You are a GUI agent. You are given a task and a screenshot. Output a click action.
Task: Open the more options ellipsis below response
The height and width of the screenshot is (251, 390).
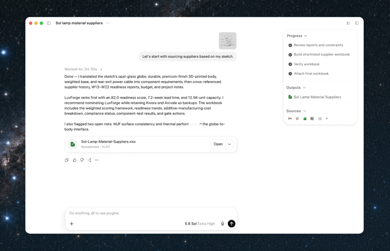point(97,160)
